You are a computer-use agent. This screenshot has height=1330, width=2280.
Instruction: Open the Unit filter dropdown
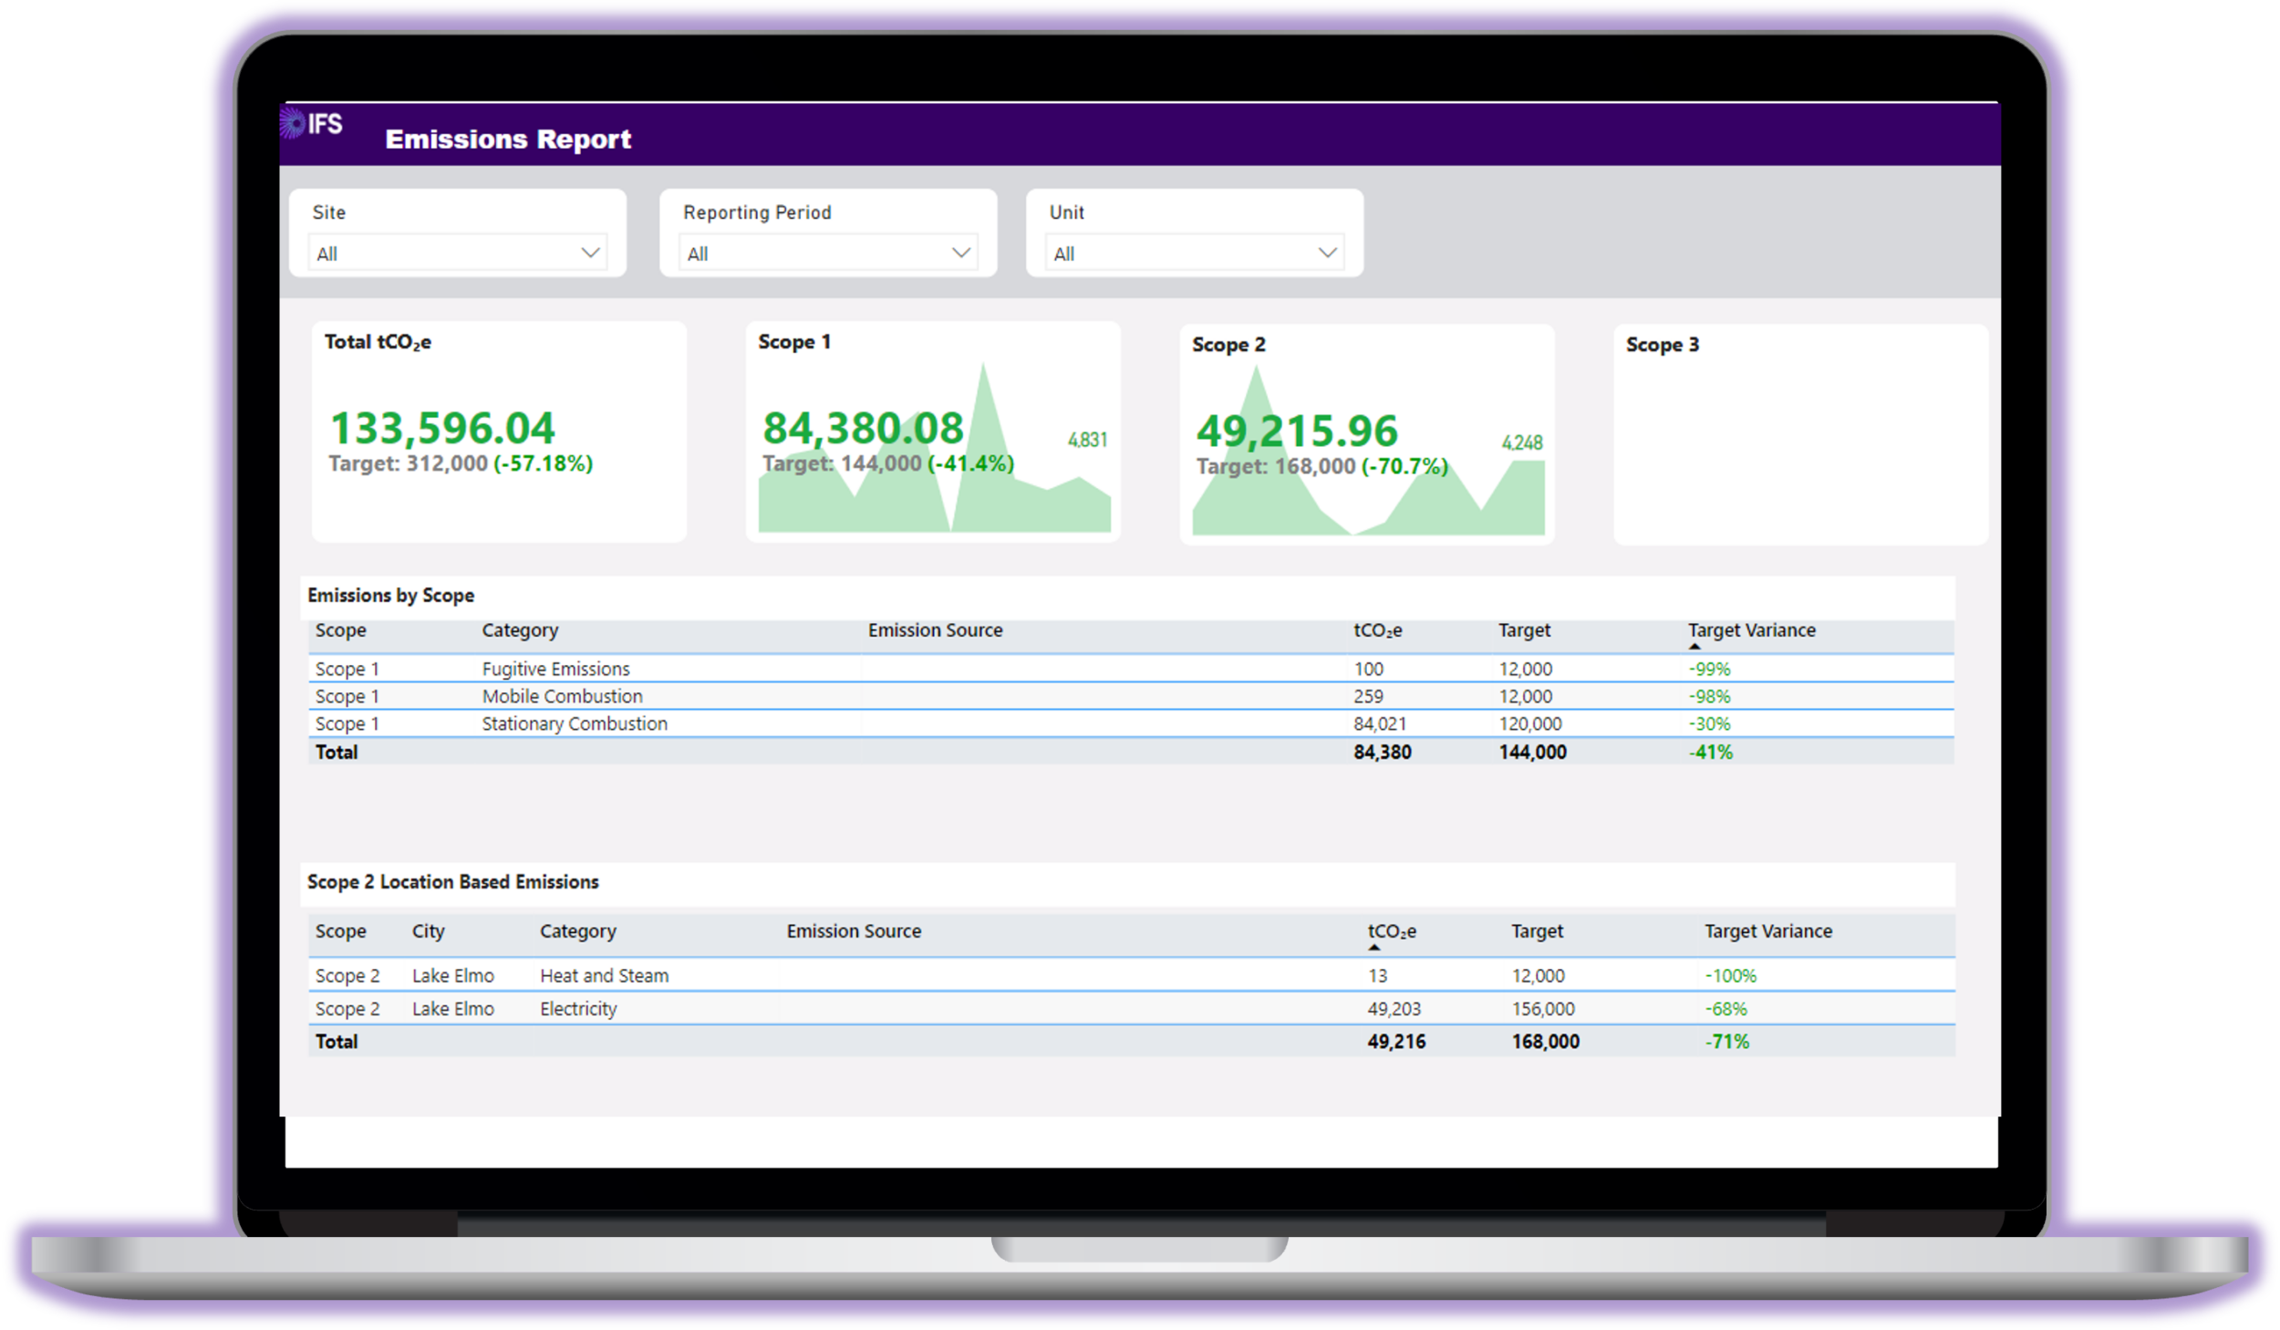(1194, 254)
